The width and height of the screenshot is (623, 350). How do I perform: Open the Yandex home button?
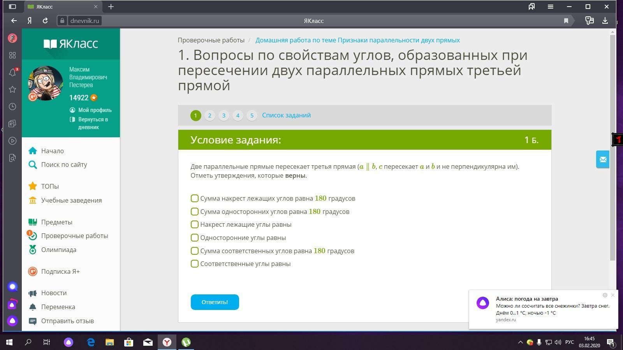pyautogui.click(x=30, y=21)
